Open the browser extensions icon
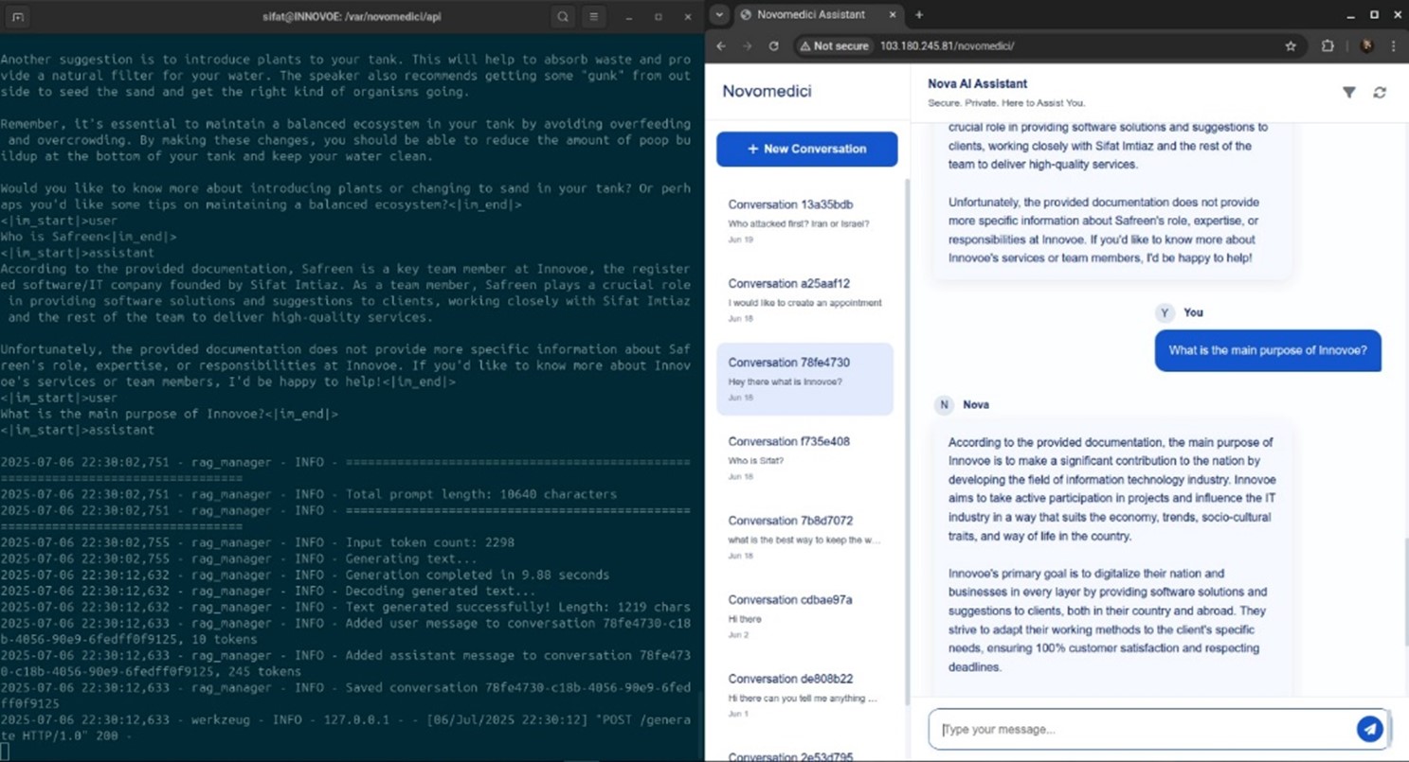This screenshot has height=762, width=1409. (1328, 45)
